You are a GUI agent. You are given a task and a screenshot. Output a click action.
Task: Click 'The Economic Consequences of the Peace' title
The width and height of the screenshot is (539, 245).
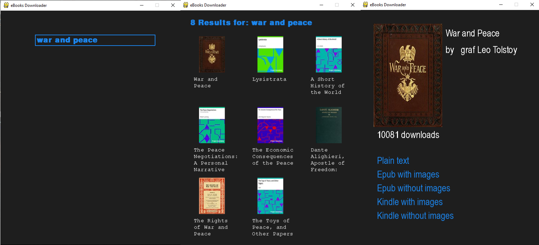tap(273, 157)
